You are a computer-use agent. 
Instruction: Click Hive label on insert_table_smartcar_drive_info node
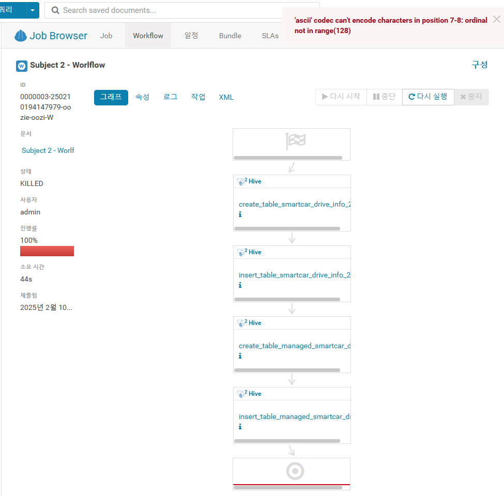point(255,252)
